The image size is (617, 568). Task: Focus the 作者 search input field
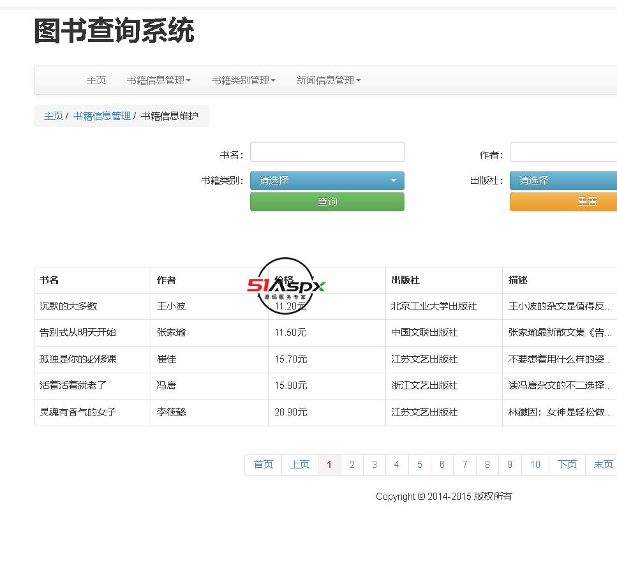point(563,152)
